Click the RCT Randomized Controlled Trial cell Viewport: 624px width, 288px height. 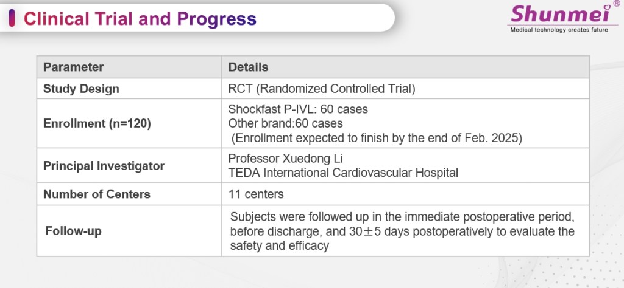click(x=321, y=89)
